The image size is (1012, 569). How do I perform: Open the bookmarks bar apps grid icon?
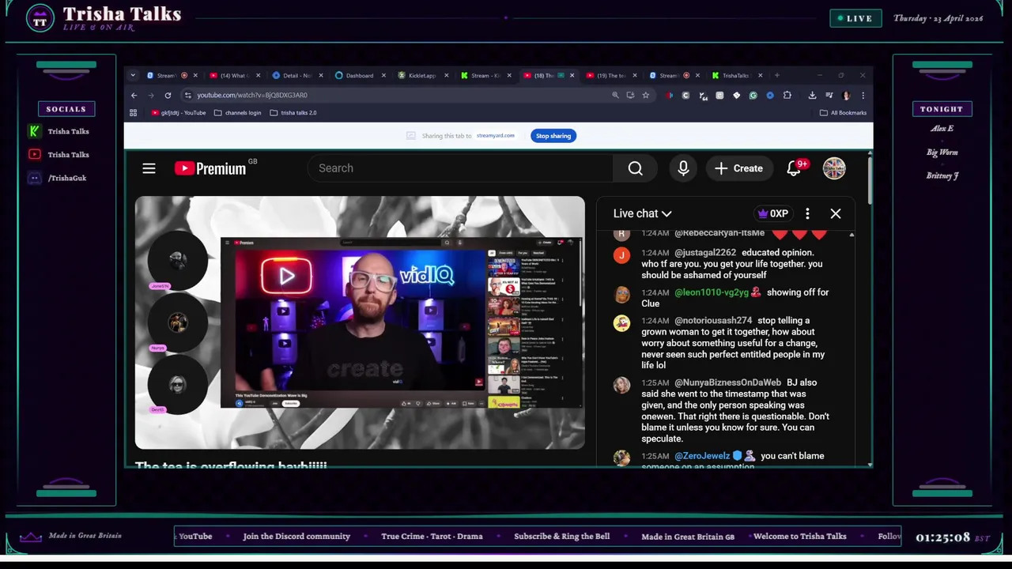(x=133, y=113)
